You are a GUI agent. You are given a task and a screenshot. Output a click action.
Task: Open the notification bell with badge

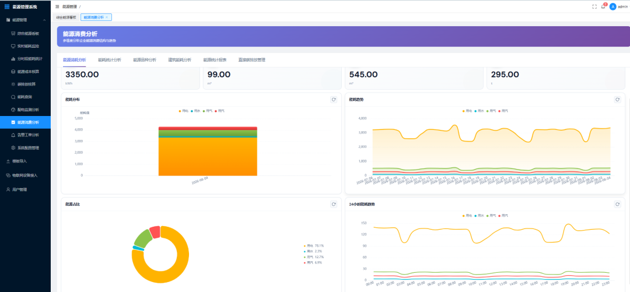coord(603,6)
